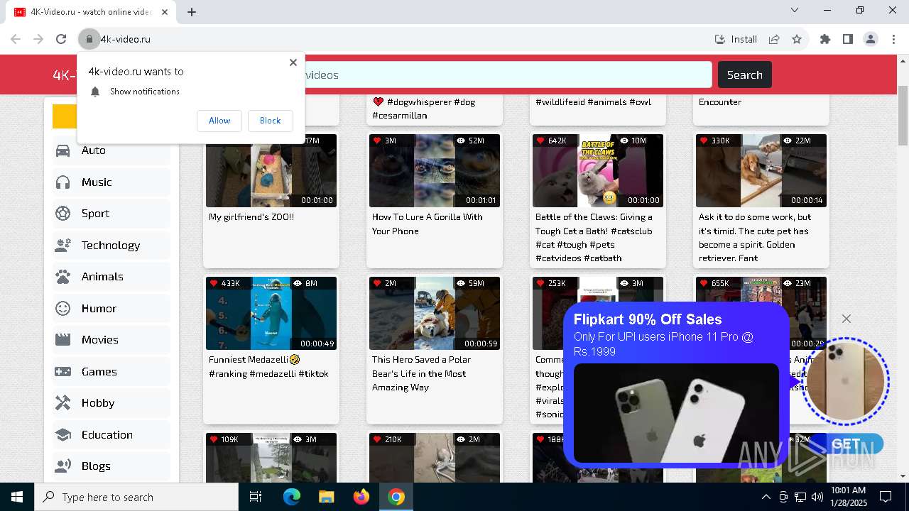Close the notification permission popup
The width and height of the screenshot is (909, 511).
pyautogui.click(x=293, y=62)
